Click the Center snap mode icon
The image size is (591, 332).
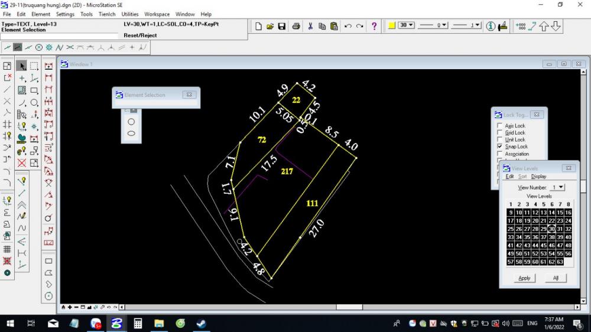click(39, 47)
